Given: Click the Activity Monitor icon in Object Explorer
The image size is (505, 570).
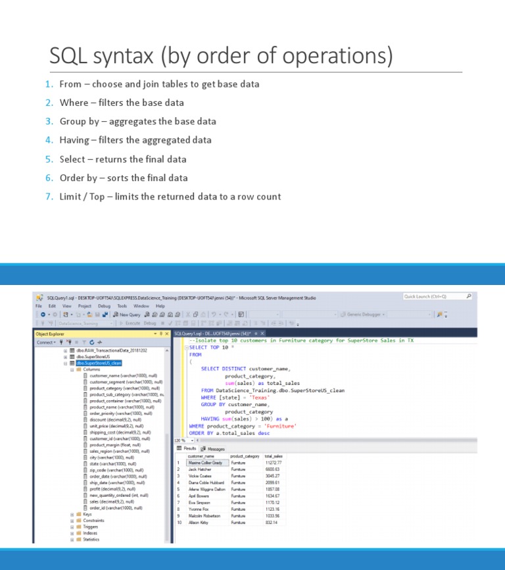Looking at the screenshot, I should tap(99, 342).
